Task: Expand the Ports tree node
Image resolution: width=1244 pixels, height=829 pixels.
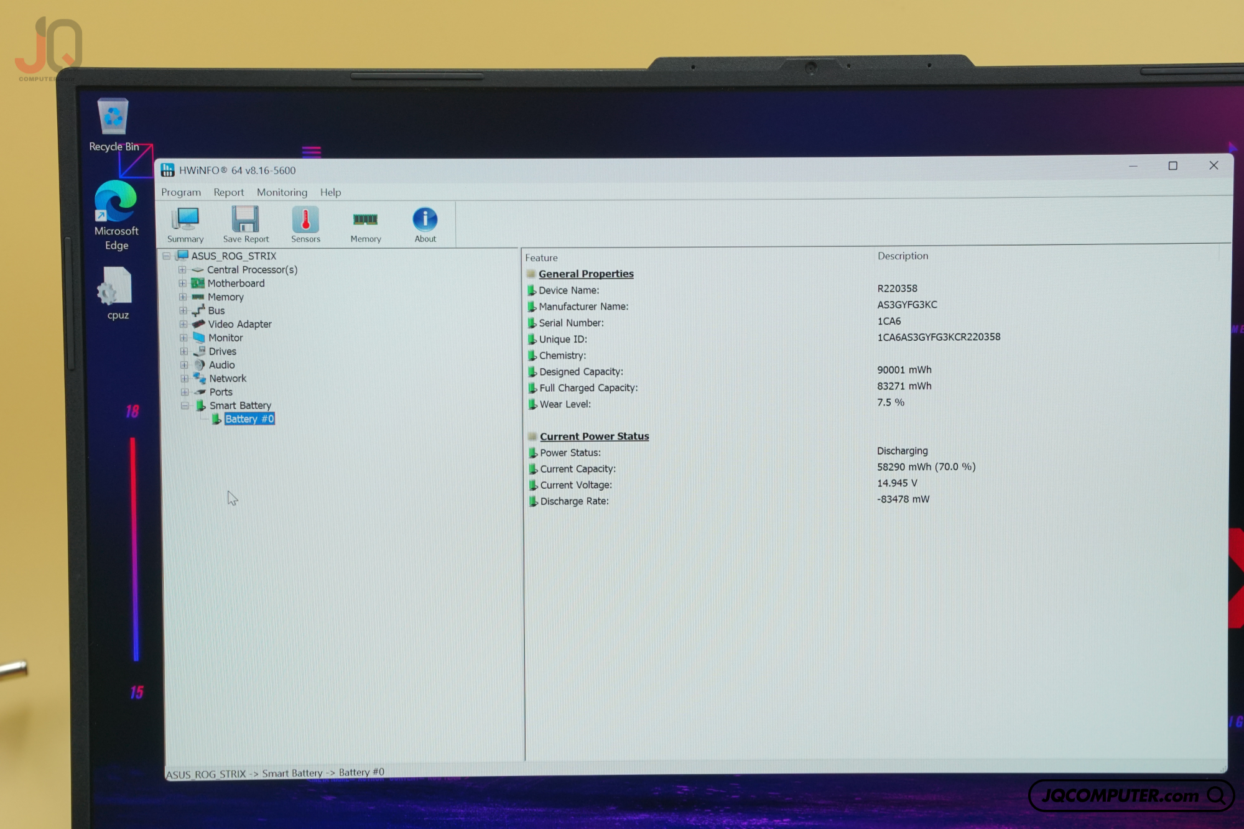Action: pyautogui.click(x=185, y=392)
